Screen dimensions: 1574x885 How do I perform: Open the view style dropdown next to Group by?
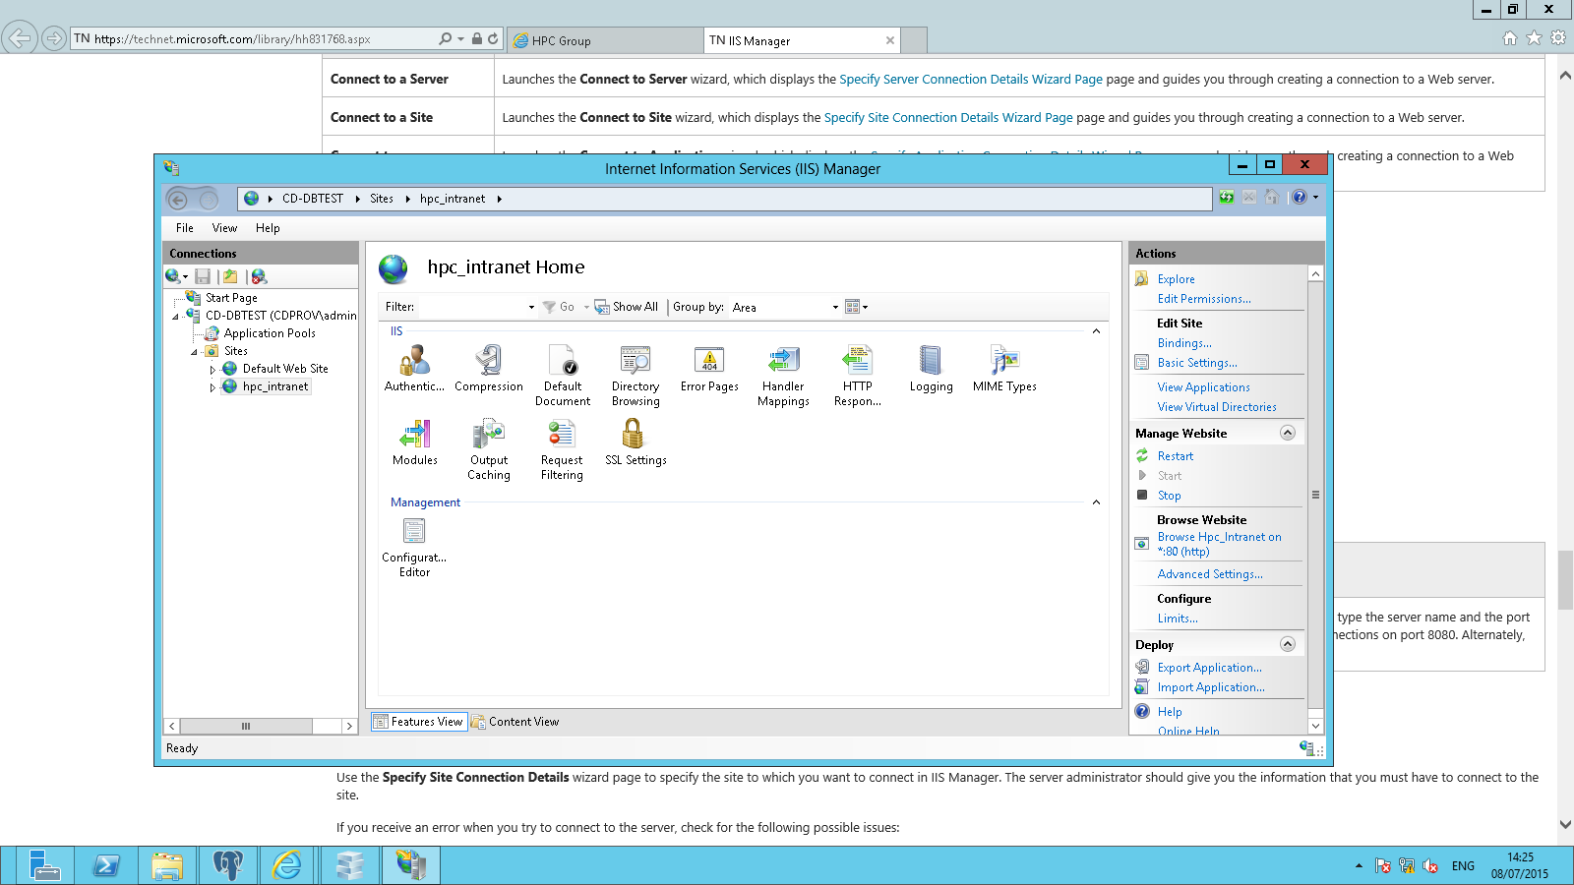pyautogui.click(x=856, y=307)
